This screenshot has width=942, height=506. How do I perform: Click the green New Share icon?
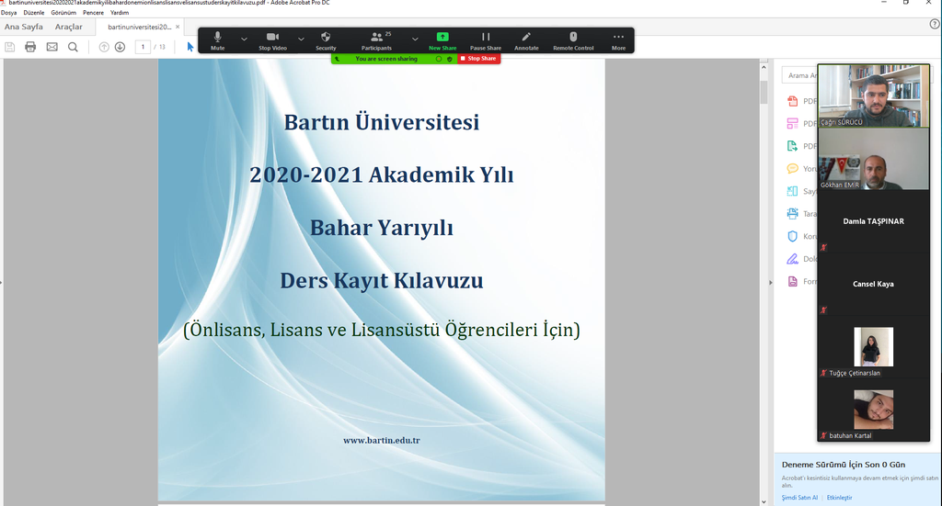[442, 38]
